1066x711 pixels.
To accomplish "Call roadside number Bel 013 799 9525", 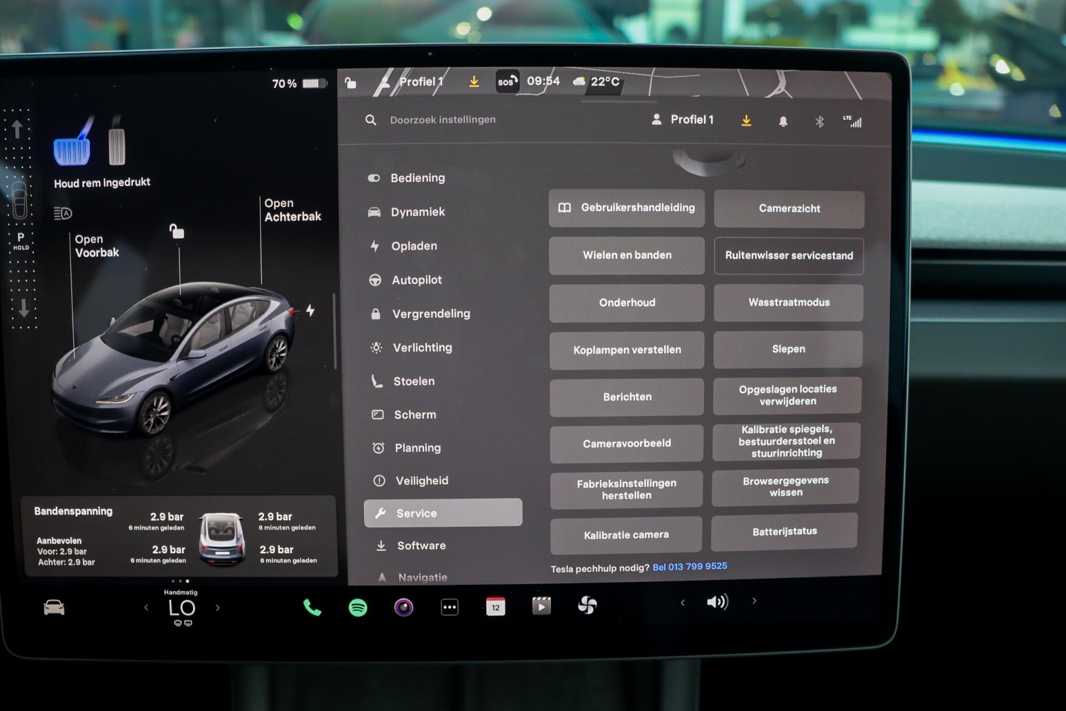I will pyautogui.click(x=690, y=567).
